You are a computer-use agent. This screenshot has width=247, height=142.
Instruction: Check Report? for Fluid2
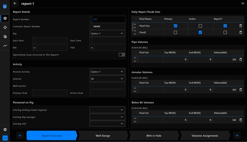pos(225,32)
